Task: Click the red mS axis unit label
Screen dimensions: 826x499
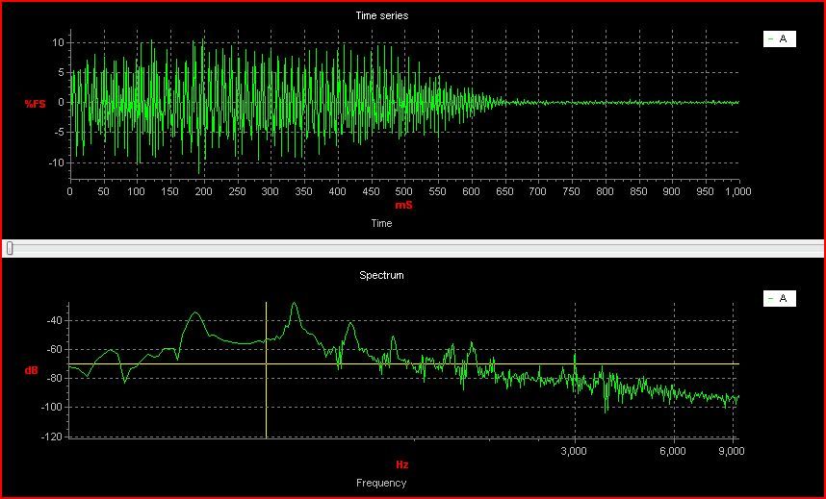Action: tap(403, 206)
